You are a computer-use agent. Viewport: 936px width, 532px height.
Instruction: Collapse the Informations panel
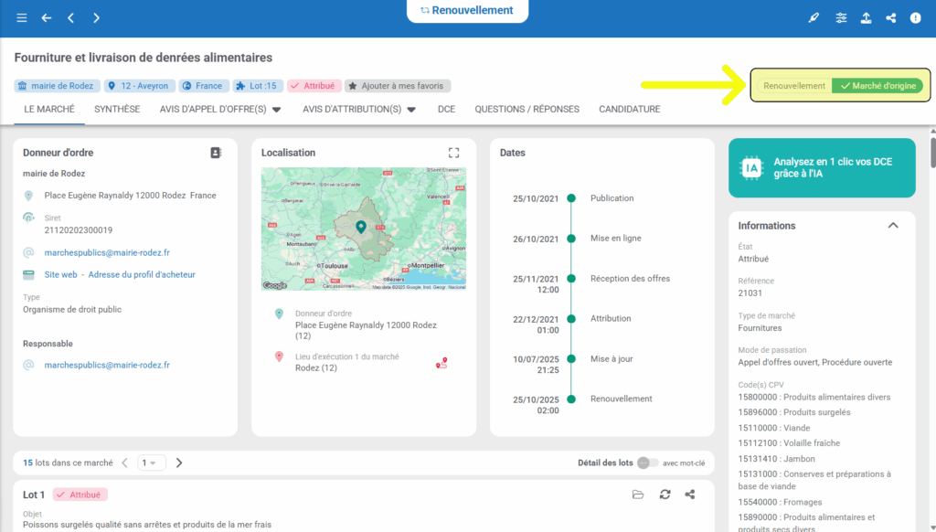893,226
